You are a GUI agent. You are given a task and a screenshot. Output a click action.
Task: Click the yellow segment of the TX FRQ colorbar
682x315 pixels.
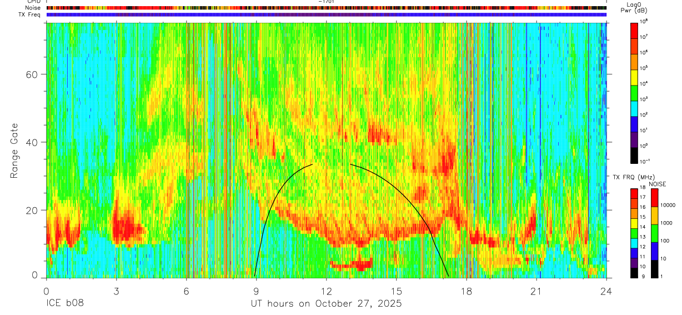[x=634, y=223]
